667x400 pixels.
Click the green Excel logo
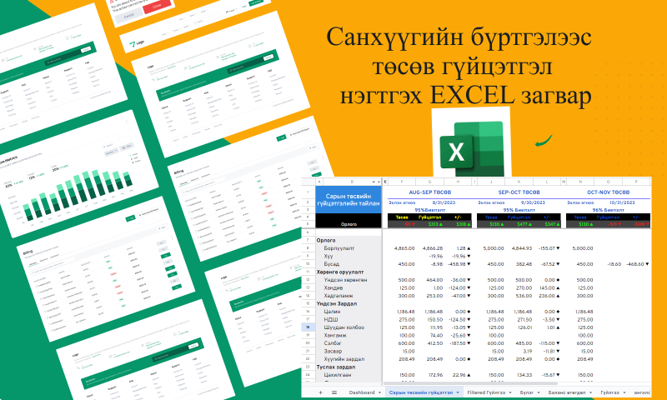[471, 149]
